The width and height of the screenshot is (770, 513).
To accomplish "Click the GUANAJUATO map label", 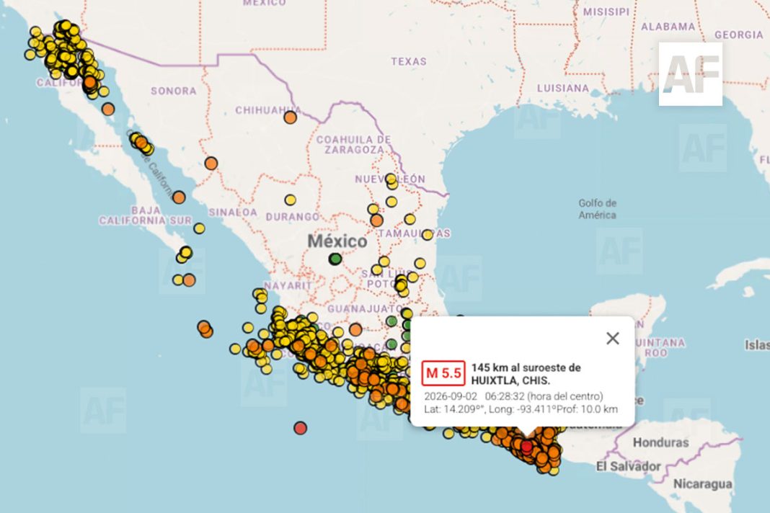I will [x=365, y=309].
